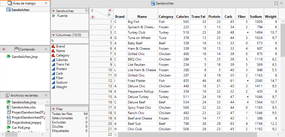Collapse panels with left triangle in table corner

pos(92,10)
